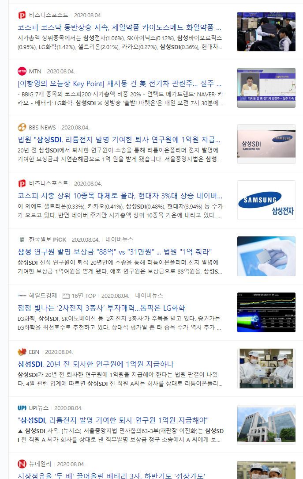Click the BBS NEWS logo icon
The height and width of the screenshot is (479, 303).
point(22,127)
